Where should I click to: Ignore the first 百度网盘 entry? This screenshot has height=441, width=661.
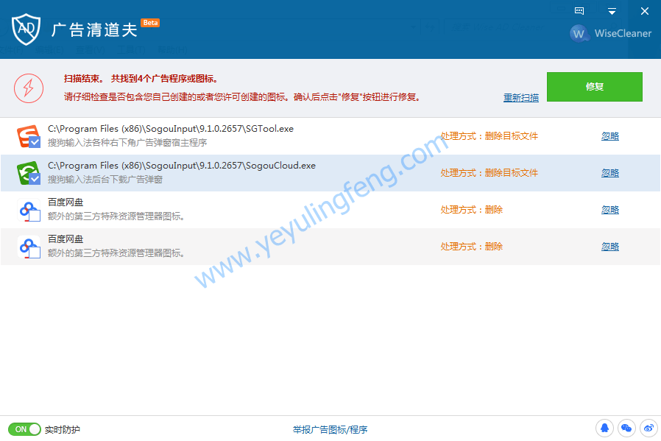(x=609, y=210)
